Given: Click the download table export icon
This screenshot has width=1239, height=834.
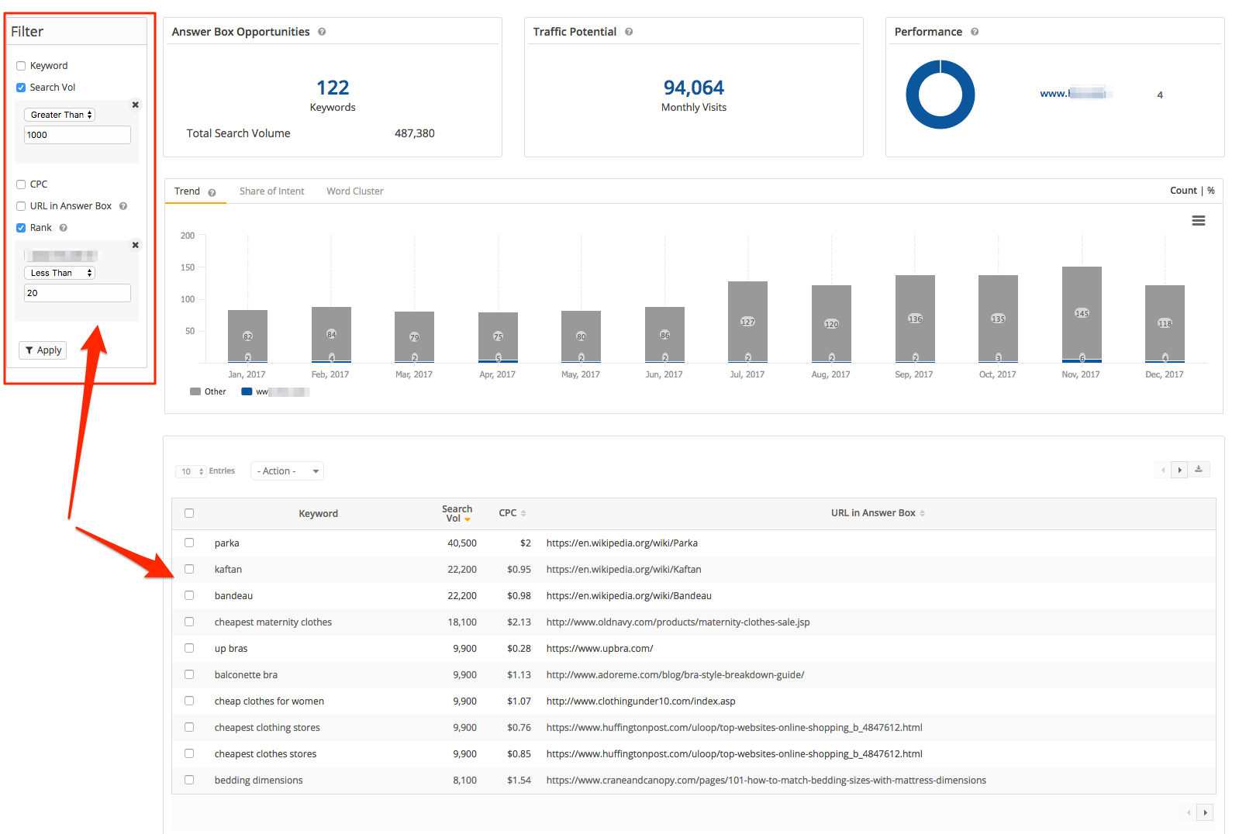Looking at the screenshot, I should [1198, 470].
